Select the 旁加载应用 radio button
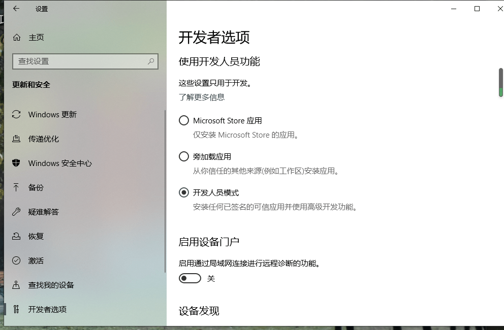Image resolution: width=504 pixels, height=330 pixels. (x=184, y=156)
